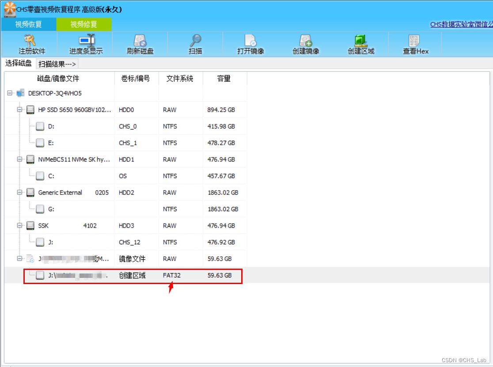Viewport: 493px width, 367px height.
Task: Check the C: OS partition checkbox
Action: [40, 176]
